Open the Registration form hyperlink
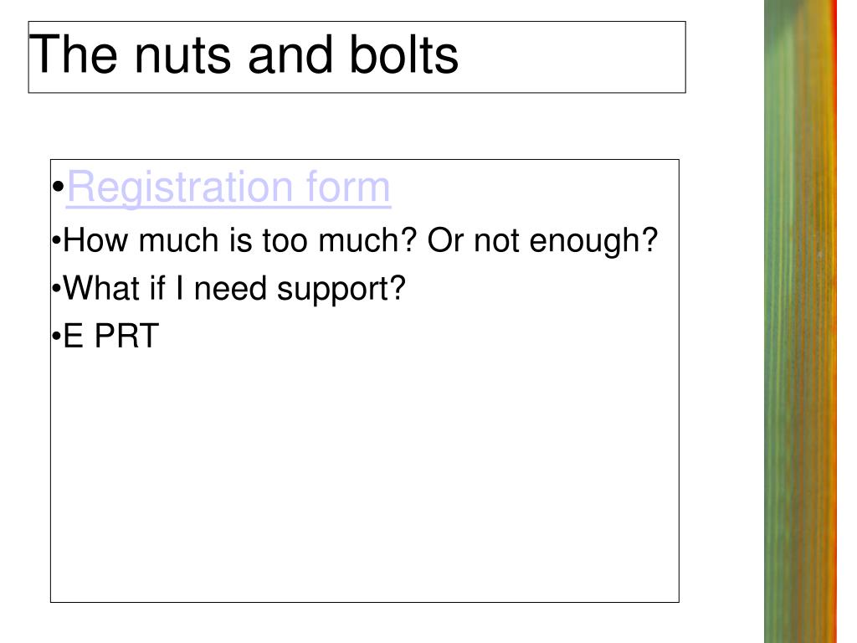This screenshot has width=857, height=643. (x=228, y=188)
